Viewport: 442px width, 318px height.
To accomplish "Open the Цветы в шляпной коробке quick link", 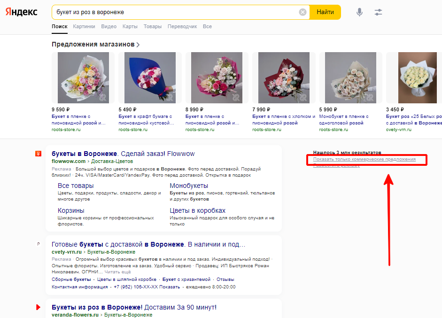I will (126, 279).
